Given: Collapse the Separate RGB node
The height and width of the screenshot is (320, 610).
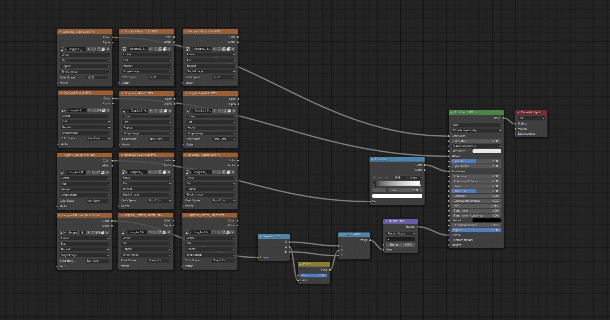Looking at the screenshot, I should click(260, 236).
